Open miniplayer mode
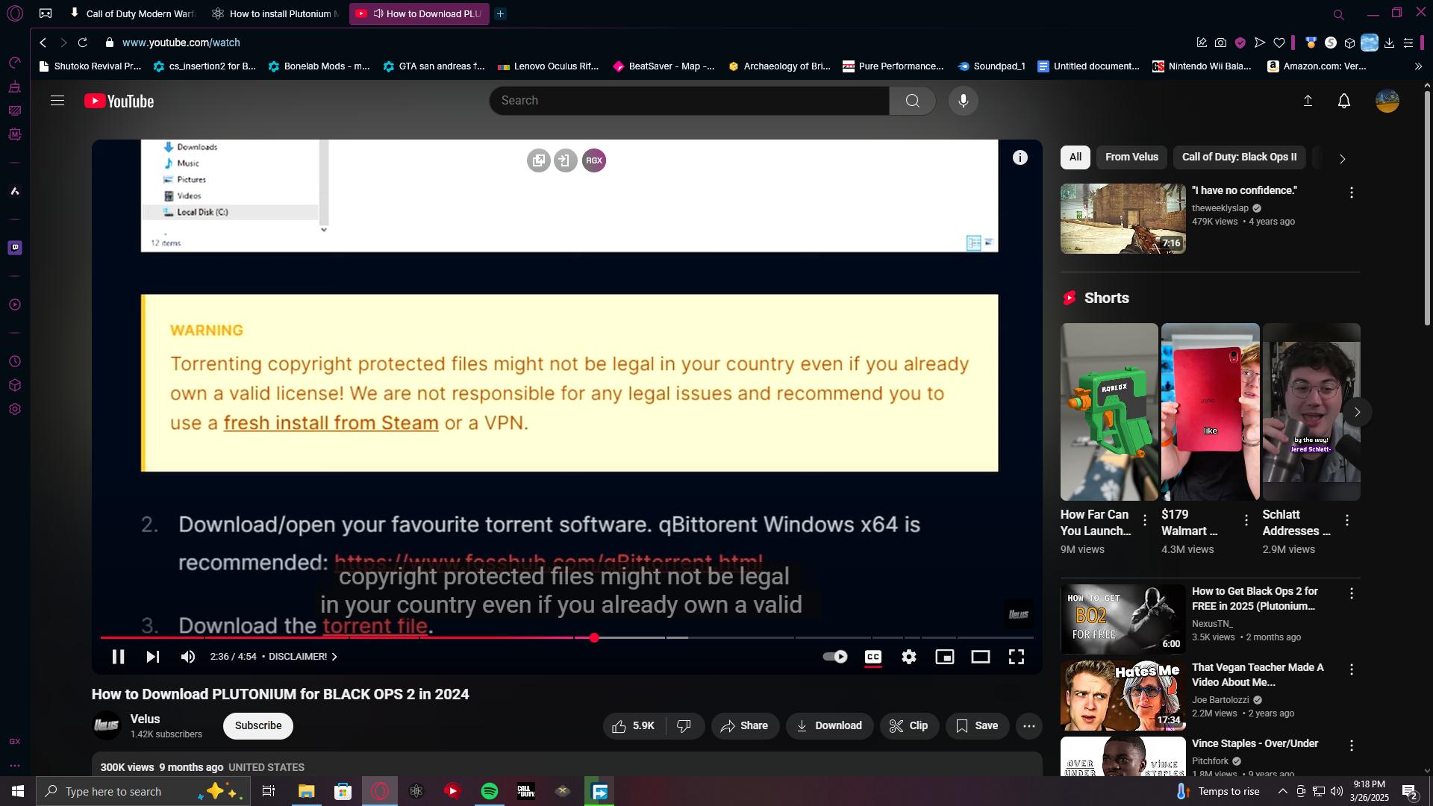Image resolution: width=1433 pixels, height=806 pixels. [x=944, y=657]
